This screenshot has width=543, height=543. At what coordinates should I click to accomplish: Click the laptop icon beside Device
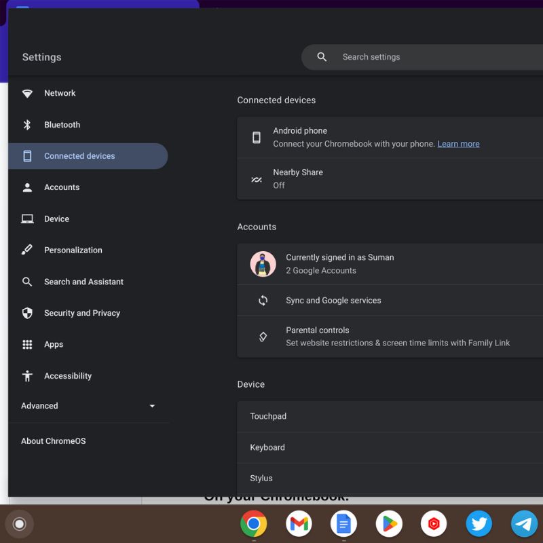27,219
